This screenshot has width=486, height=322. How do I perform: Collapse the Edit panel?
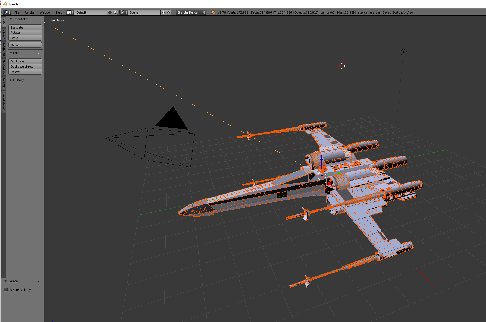pos(11,53)
